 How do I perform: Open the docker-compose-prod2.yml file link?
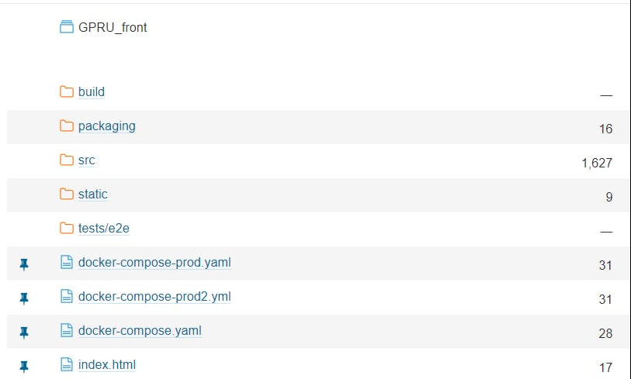(154, 297)
